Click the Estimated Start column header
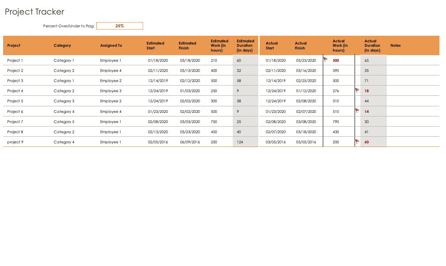This screenshot has width=446, height=266. click(x=155, y=45)
